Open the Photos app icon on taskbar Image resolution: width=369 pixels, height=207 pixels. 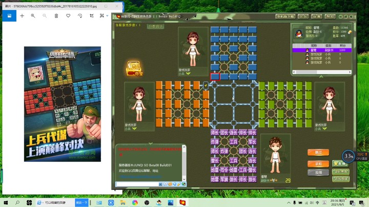point(171,202)
